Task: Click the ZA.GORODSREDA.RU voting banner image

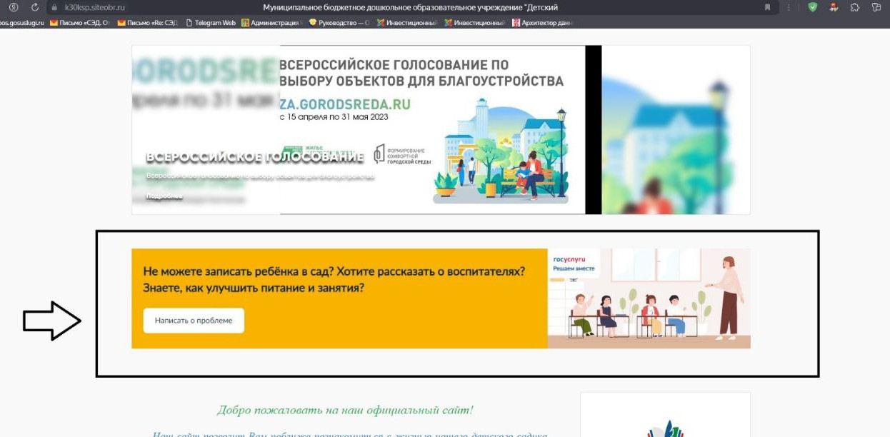Action: (432, 129)
